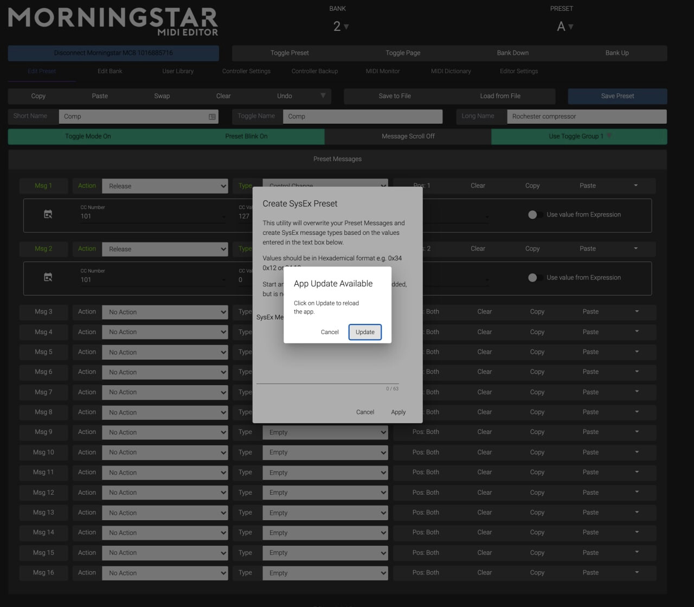This screenshot has width=694, height=607.
Task: Expand the Msg 2 row options arrow
Action: point(636,248)
